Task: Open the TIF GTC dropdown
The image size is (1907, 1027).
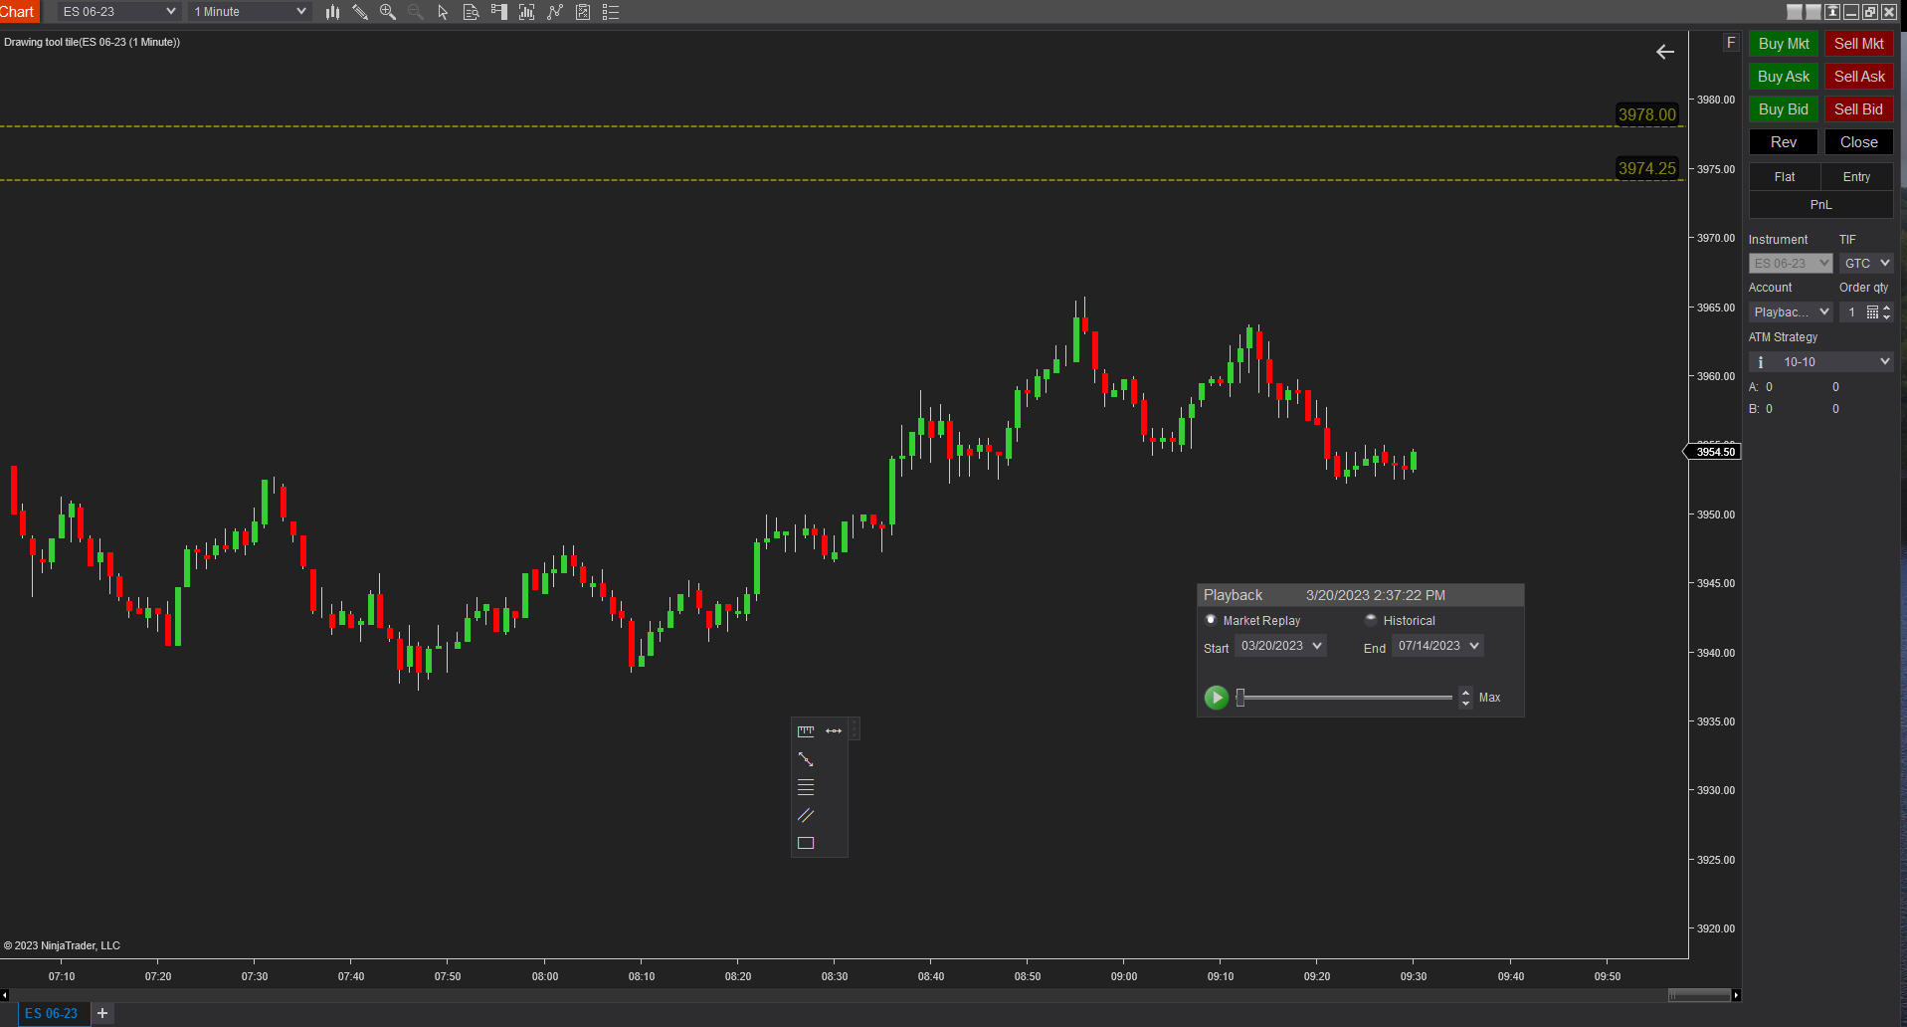Action: [1866, 264]
